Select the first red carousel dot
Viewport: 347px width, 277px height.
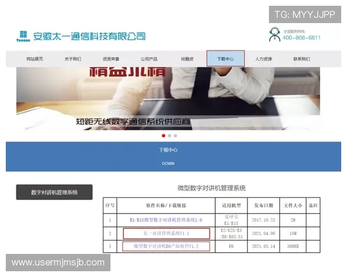164,136
